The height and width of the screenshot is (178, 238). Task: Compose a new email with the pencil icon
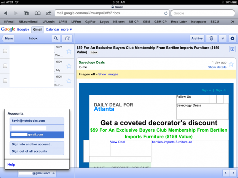click(67, 38)
